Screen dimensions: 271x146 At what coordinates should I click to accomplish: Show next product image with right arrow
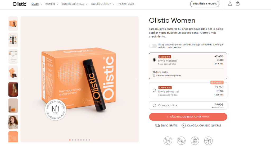pyautogui.click(x=136, y=79)
